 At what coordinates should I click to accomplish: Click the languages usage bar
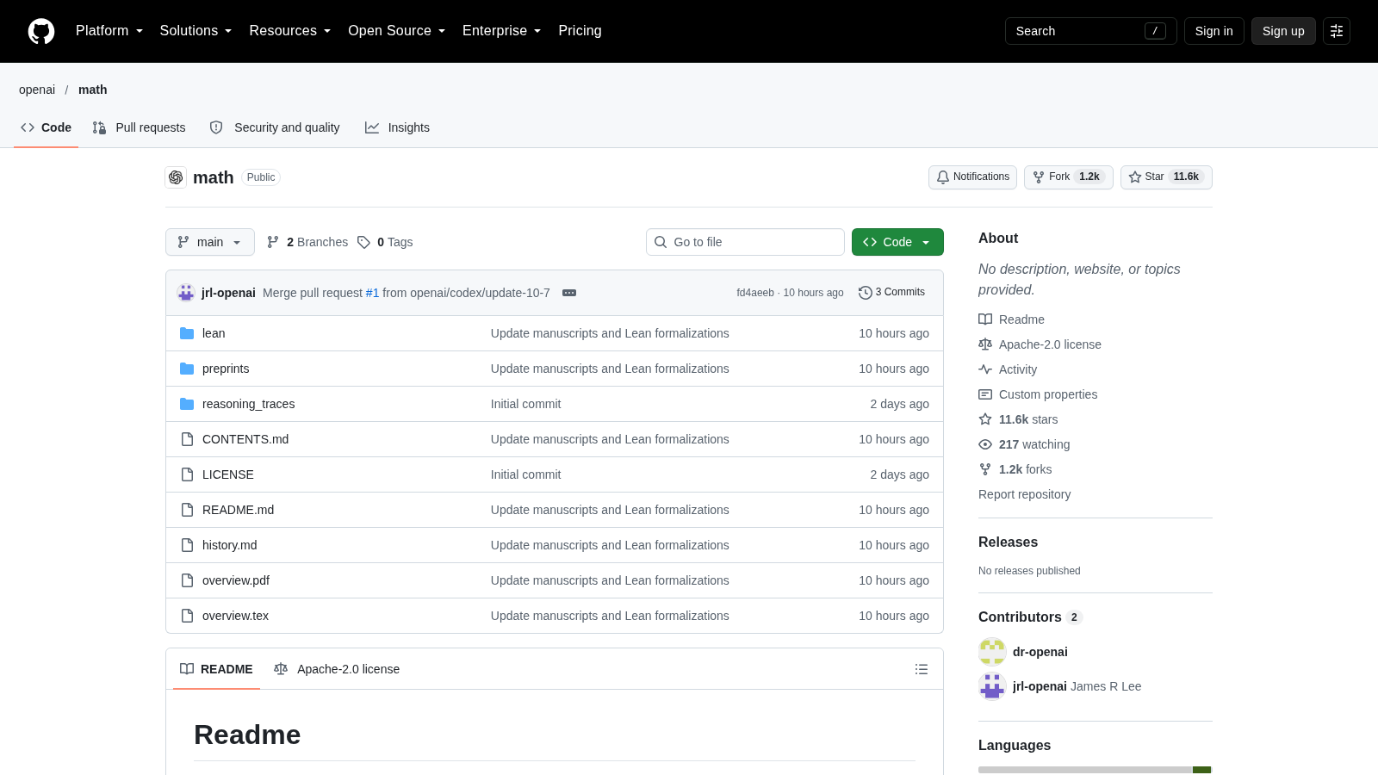(1095, 770)
